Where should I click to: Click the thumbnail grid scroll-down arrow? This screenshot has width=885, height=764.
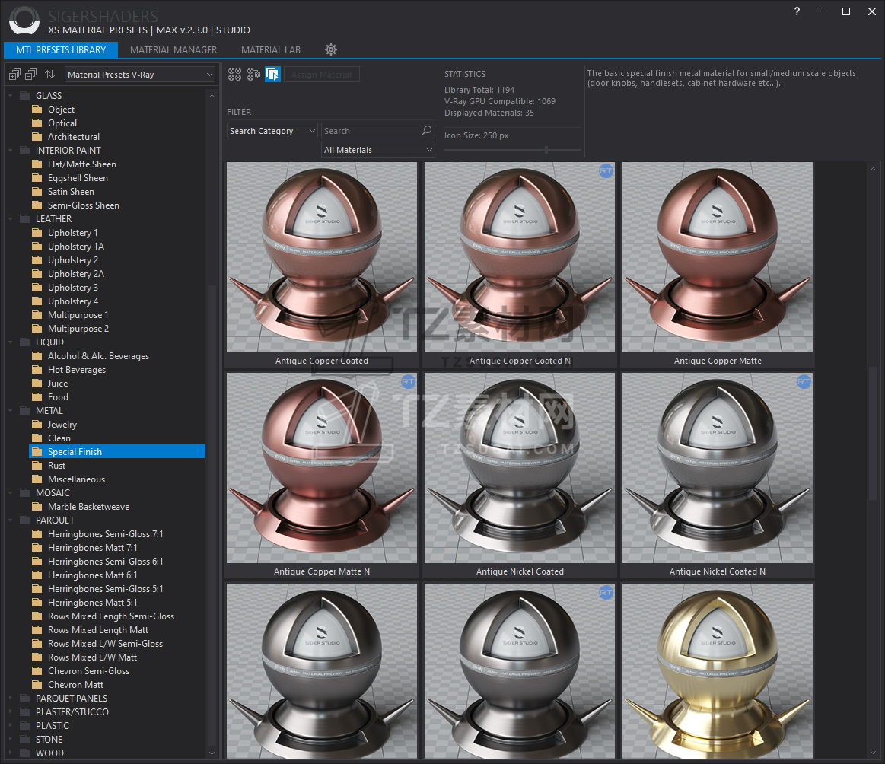[873, 752]
